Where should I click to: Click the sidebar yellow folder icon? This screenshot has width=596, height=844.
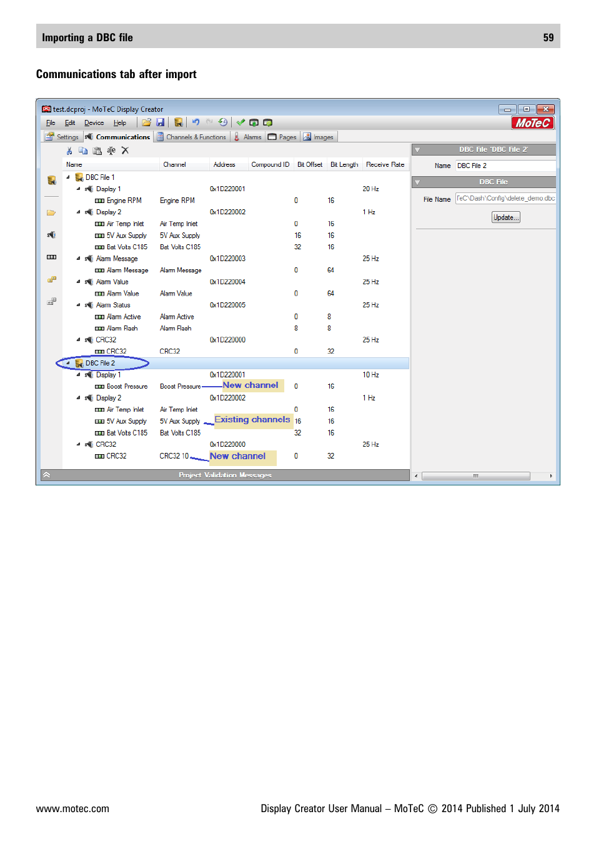[51, 213]
